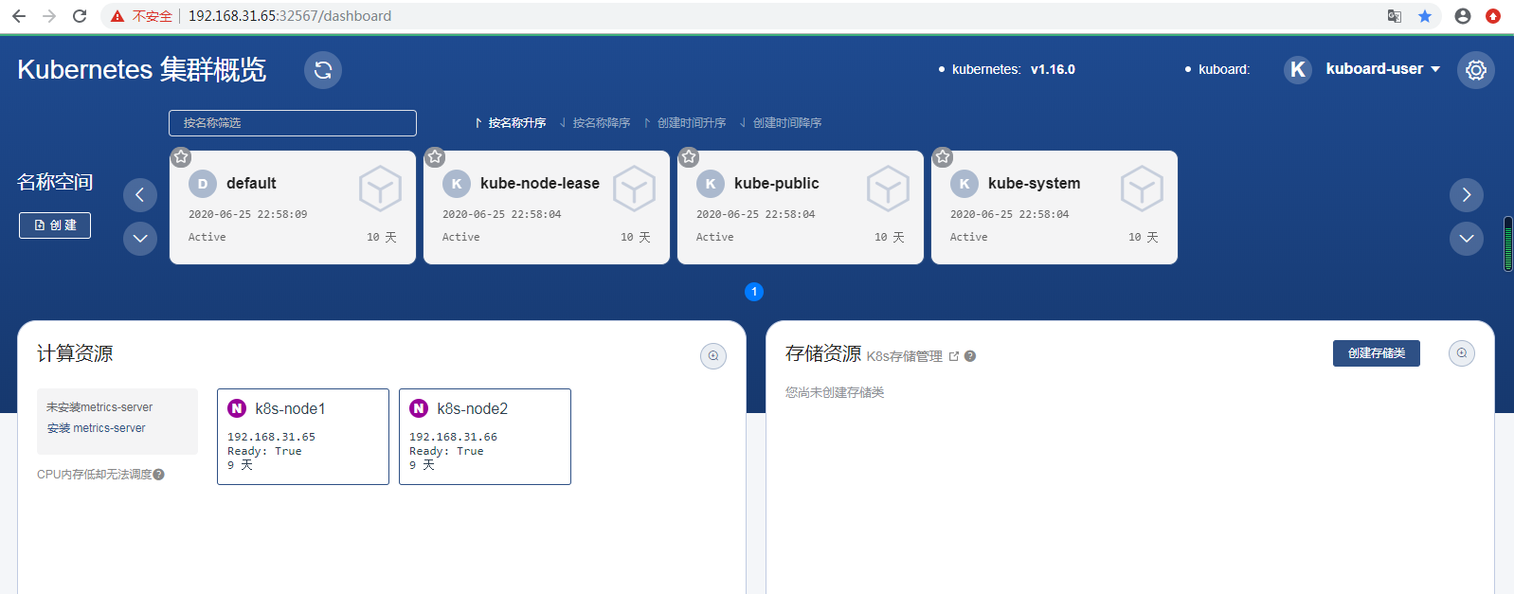The width and height of the screenshot is (1514, 594).
Task: Click kubernetes version v1.16.0 text
Action: (x=1053, y=69)
